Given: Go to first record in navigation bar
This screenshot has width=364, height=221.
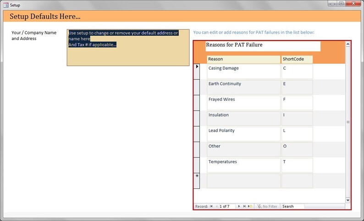Looking at the screenshot, I should click(x=211, y=206).
